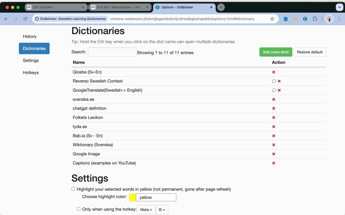
Task: Click the Google Image dictionary name
Action: coord(86,154)
